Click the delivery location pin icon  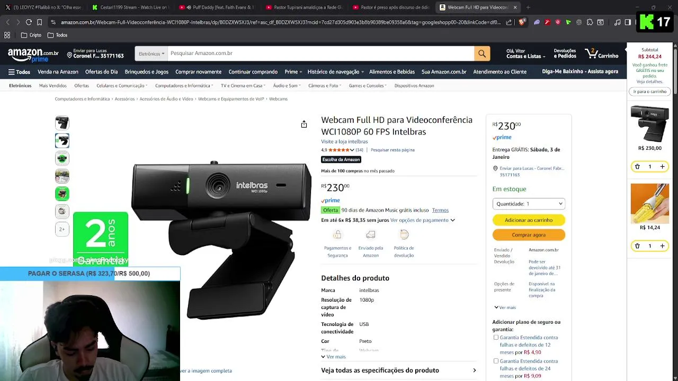(69, 55)
